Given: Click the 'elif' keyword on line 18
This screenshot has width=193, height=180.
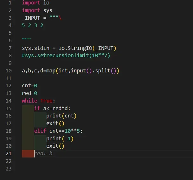Looking at the screenshot, I should coord(40,131).
